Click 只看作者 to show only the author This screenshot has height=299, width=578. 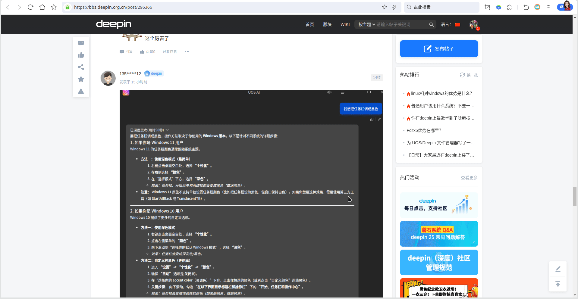170,52
